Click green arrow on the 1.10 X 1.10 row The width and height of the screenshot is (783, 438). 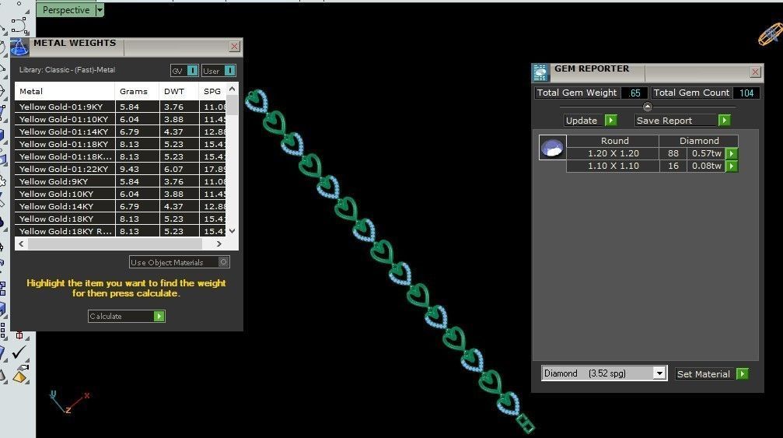click(732, 166)
